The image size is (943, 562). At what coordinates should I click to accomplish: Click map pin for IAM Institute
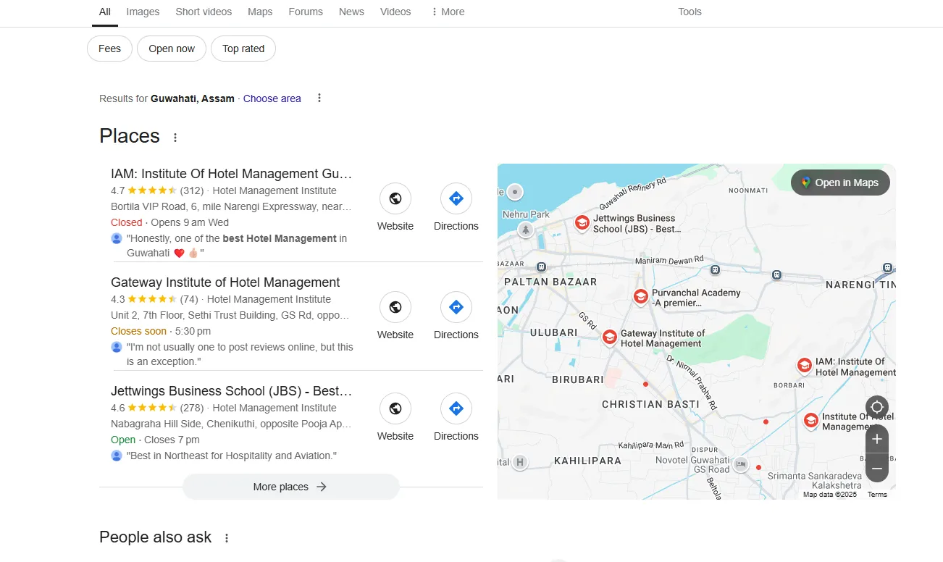[804, 366]
